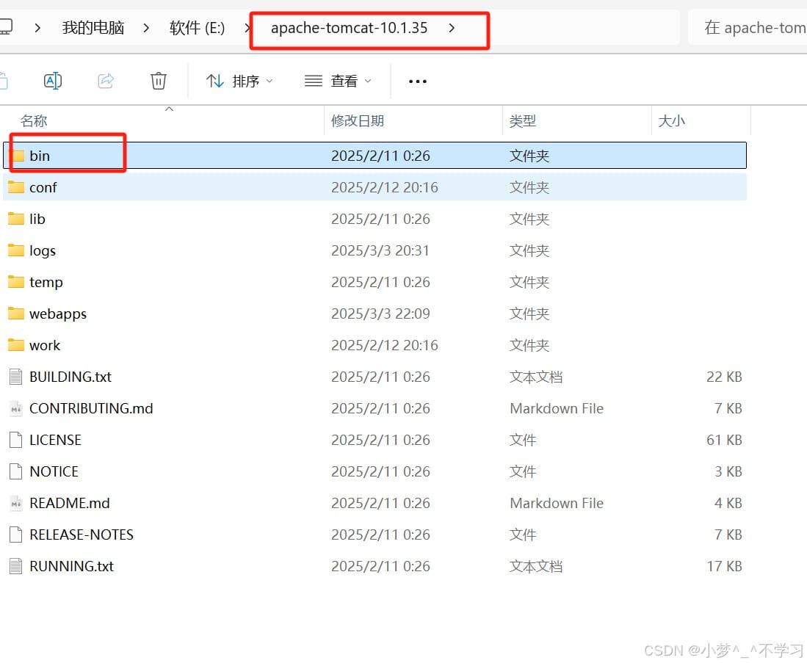The height and width of the screenshot is (663, 807).
Task: Click the 软件 (E:) breadcrumb
Action: [197, 28]
